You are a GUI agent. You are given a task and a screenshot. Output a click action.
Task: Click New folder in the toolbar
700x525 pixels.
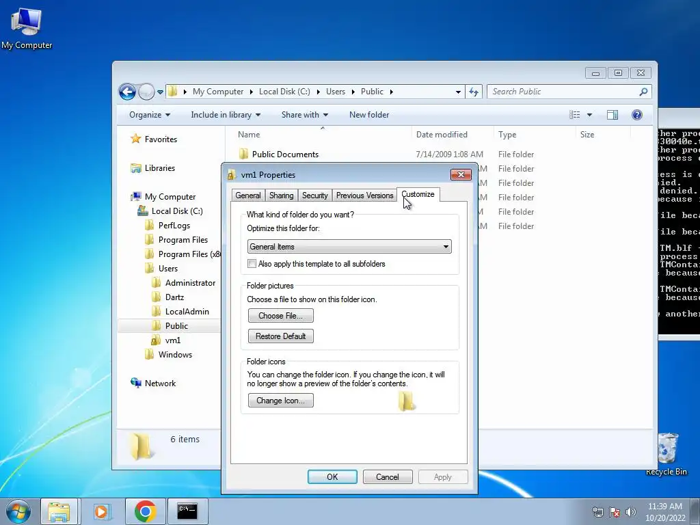tap(369, 115)
